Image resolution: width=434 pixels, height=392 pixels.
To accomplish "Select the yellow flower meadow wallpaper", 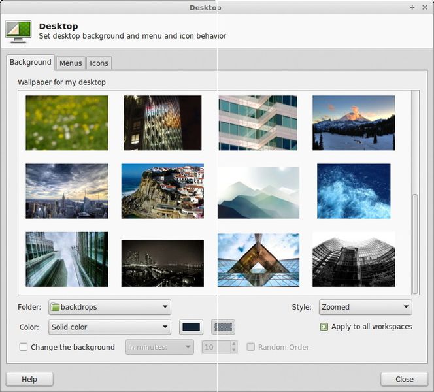I will coord(67,123).
